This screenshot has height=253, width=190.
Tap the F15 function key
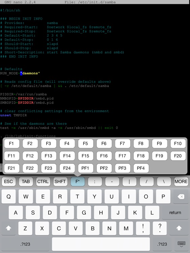point(86,156)
